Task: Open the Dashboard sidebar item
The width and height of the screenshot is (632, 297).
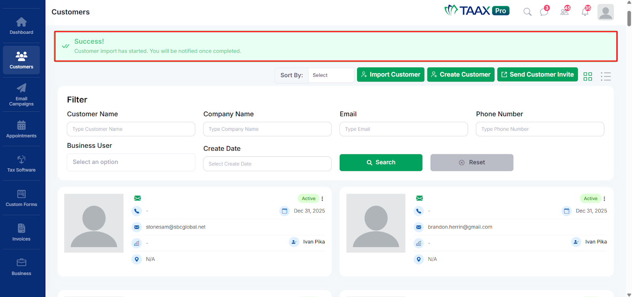Action: (21, 26)
